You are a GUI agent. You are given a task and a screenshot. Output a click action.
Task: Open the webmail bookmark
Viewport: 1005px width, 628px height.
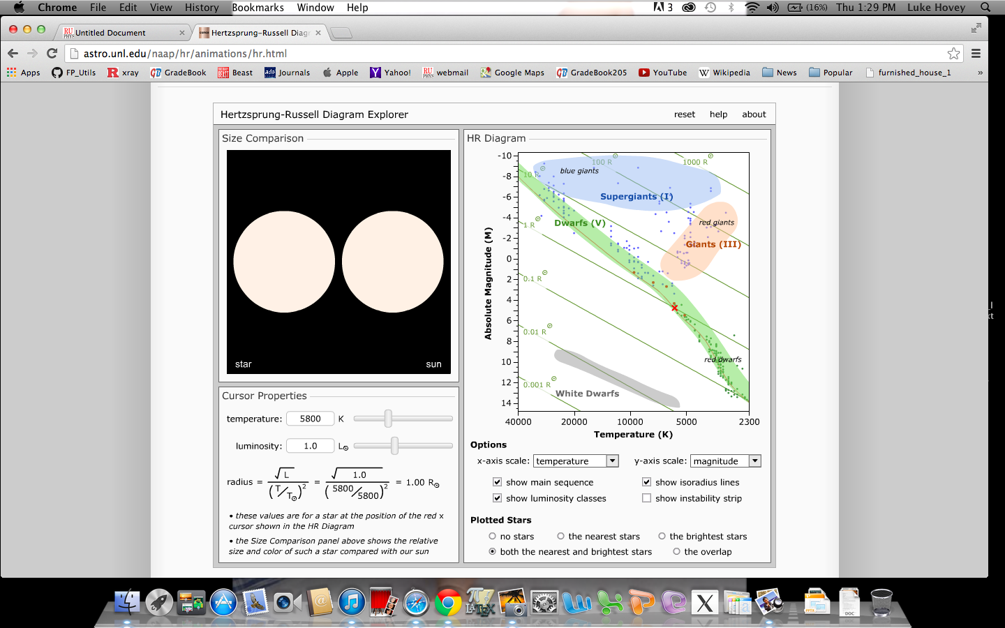(445, 73)
